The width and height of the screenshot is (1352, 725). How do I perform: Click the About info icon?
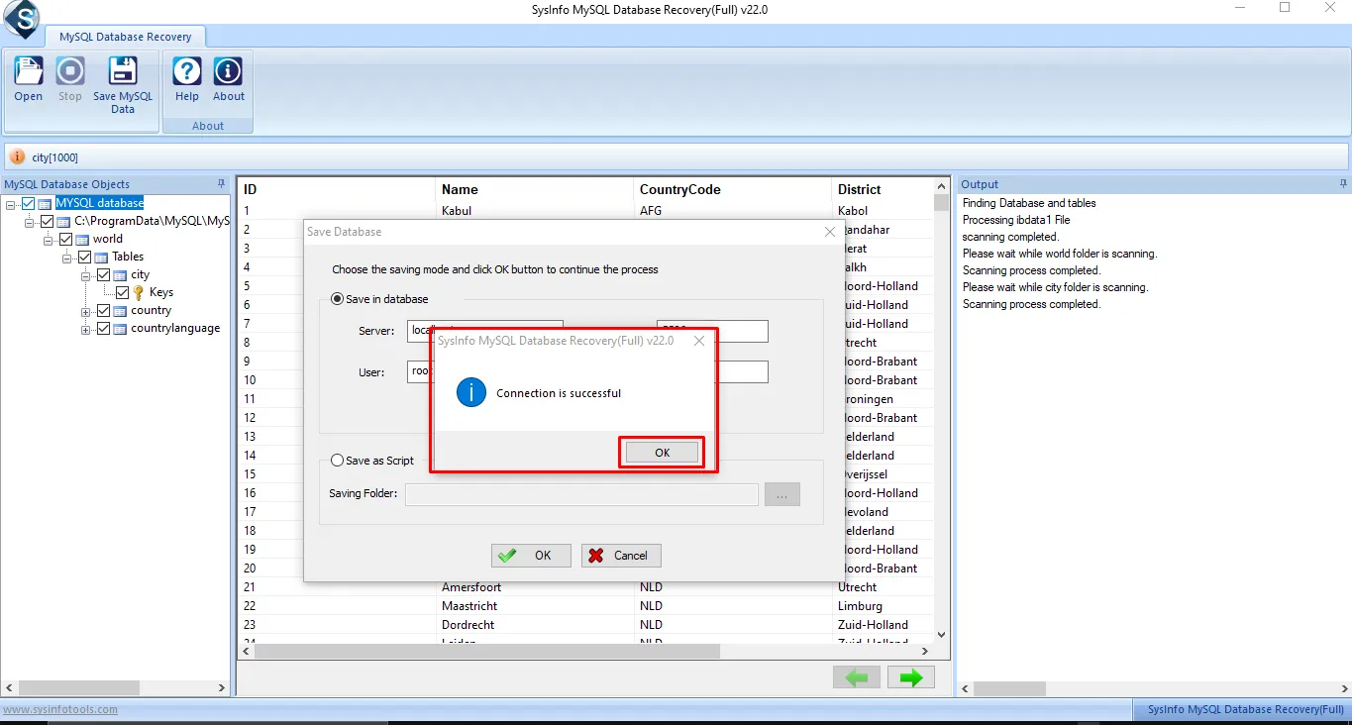coord(229,73)
